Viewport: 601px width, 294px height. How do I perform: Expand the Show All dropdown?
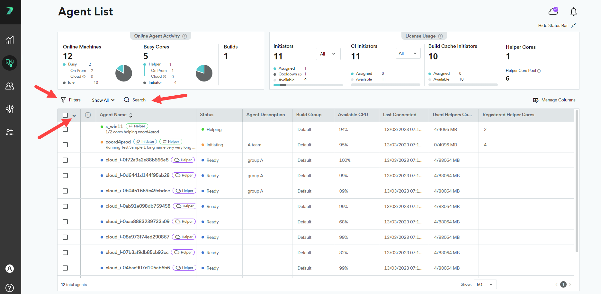click(103, 100)
